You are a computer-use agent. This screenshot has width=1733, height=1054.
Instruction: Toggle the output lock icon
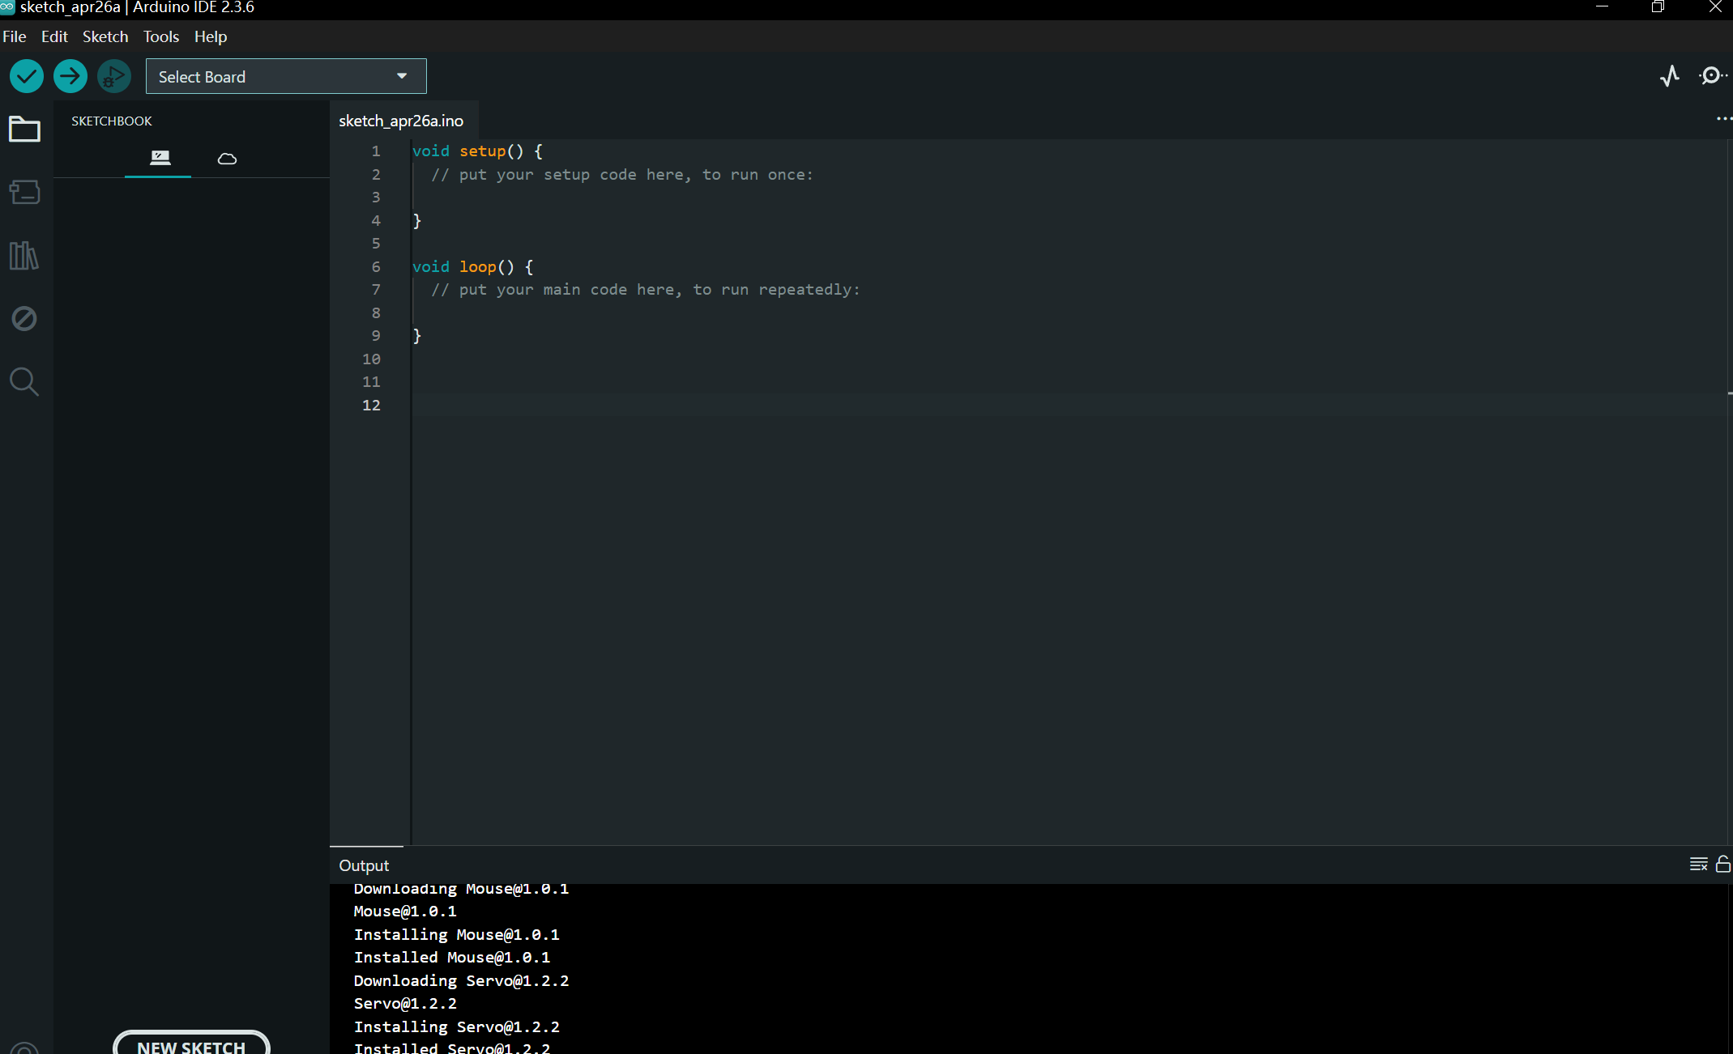coord(1723,865)
